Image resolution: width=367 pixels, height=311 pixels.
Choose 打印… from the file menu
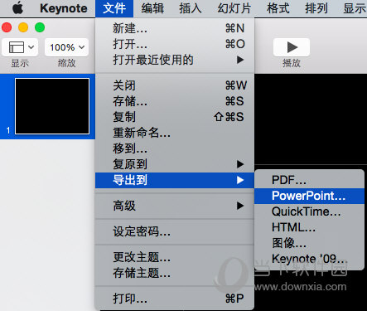pos(175,299)
